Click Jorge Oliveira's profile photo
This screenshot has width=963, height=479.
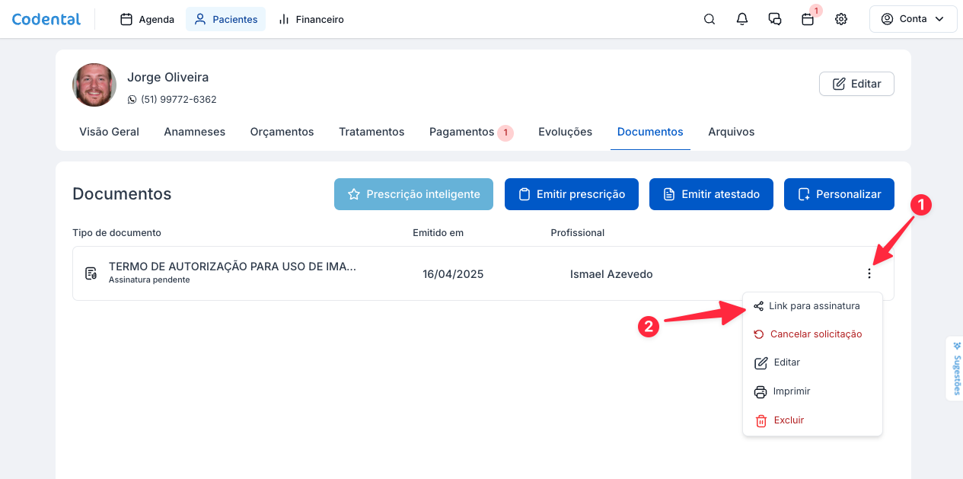pyautogui.click(x=94, y=85)
